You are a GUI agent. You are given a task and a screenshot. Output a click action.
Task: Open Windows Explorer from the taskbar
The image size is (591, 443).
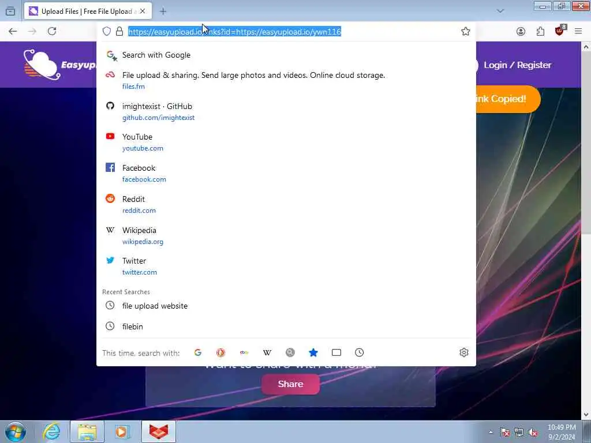pyautogui.click(x=87, y=431)
